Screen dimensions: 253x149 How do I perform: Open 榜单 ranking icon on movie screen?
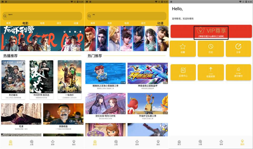(x=53, y=143)
